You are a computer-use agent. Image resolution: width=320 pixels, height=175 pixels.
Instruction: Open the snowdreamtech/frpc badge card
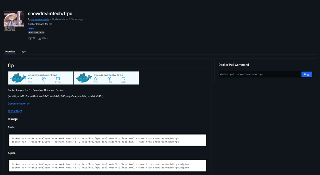[x=106, y=78]
